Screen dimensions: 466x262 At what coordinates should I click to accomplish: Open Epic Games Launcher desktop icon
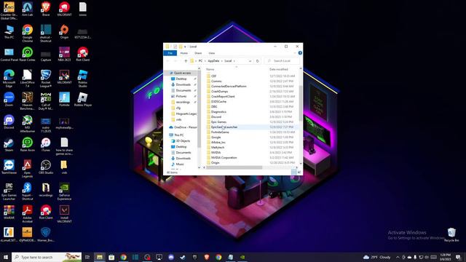(9, 191)
